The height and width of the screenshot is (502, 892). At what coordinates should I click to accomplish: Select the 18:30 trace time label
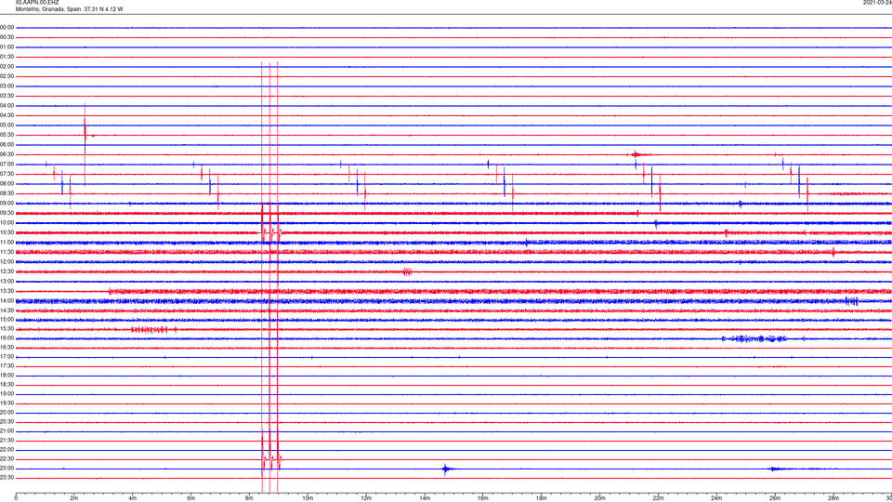tap(7, 385)
